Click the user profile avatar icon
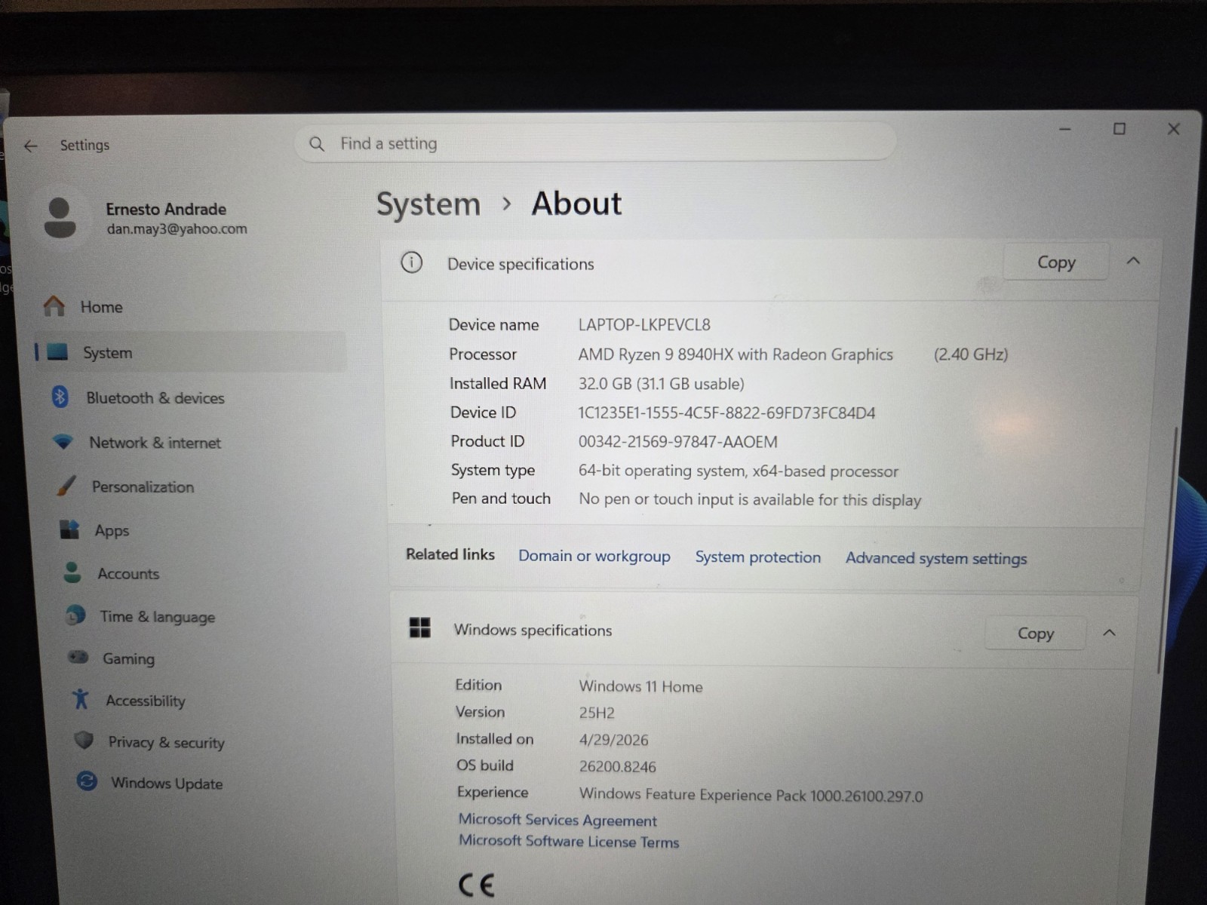 point(60,217)
